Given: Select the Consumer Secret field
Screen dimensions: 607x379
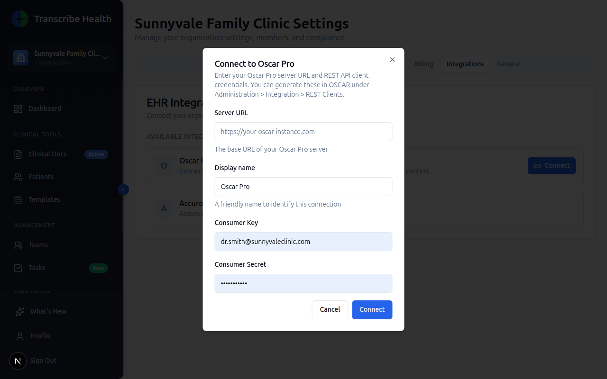Looking at the screenshot, I should [x=303, y=283].
